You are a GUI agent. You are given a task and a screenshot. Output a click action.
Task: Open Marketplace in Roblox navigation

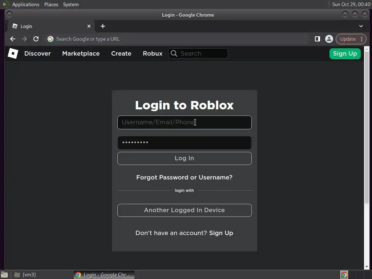[x=81, y=53]
